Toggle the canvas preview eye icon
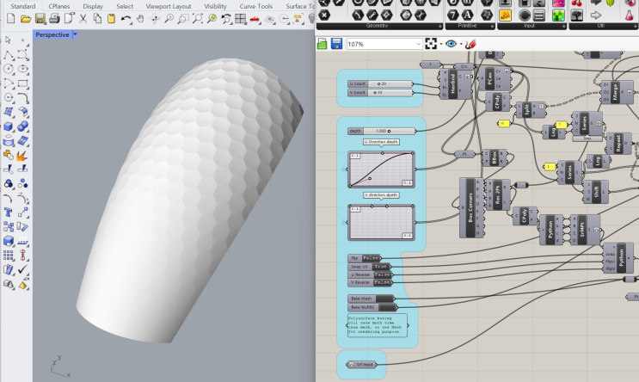 click(x=451, y=44)
